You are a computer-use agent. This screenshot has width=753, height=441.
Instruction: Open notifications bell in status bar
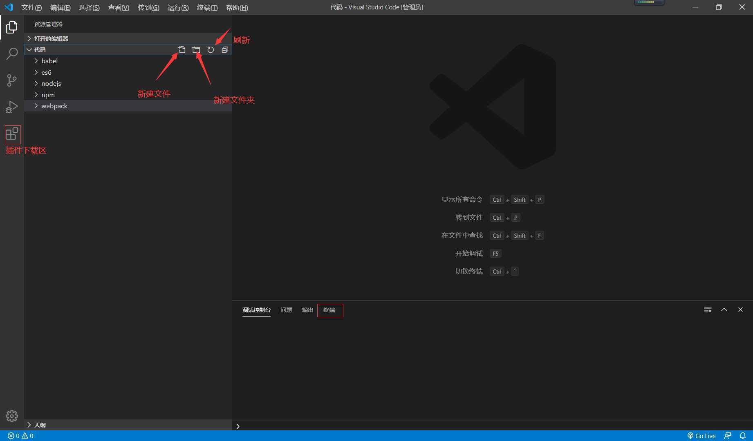(743, 436)
